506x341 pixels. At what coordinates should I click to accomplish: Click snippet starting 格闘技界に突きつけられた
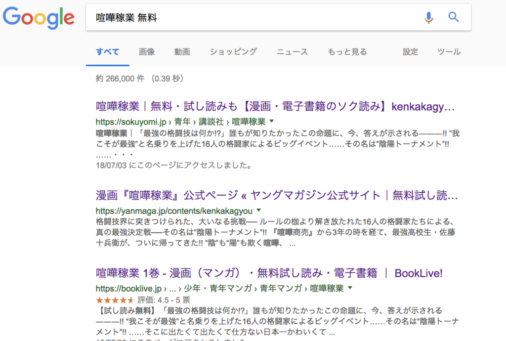pyautogui.click(x=276, y=232)
